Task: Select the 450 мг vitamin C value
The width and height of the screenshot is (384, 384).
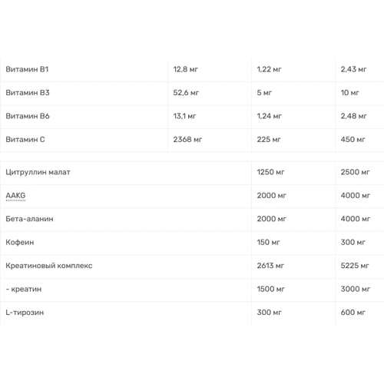Action: pos(353,140)
